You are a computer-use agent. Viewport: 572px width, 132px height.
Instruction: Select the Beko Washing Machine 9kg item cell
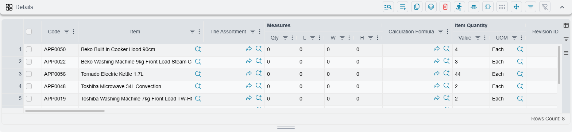pos(141,62)
